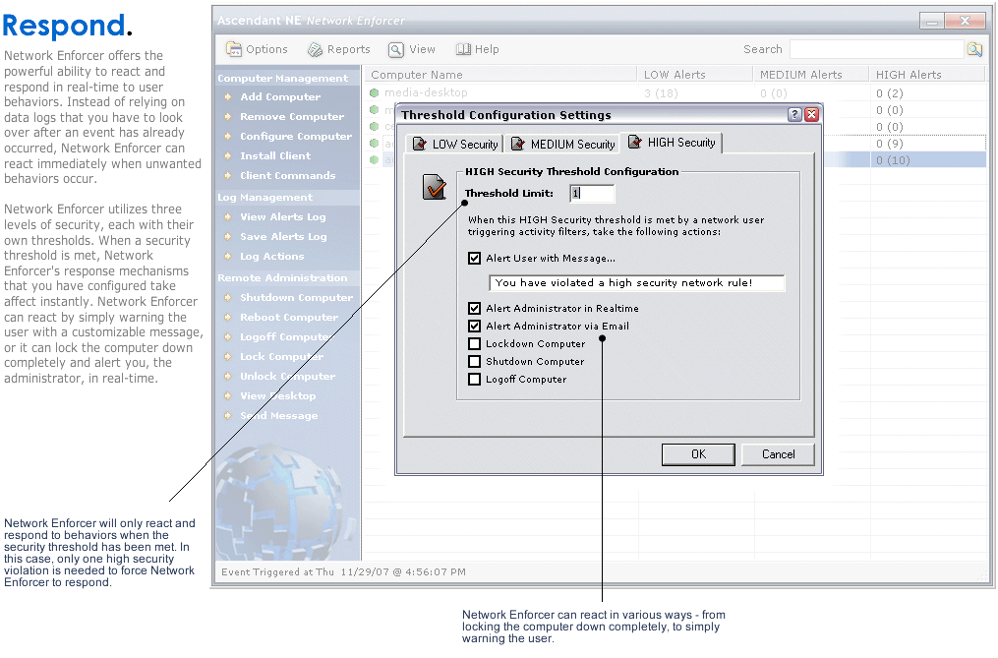This screenshot has width=998, height=658.
Task: Click the Remote Administration section header
Action: pos(282,278)
